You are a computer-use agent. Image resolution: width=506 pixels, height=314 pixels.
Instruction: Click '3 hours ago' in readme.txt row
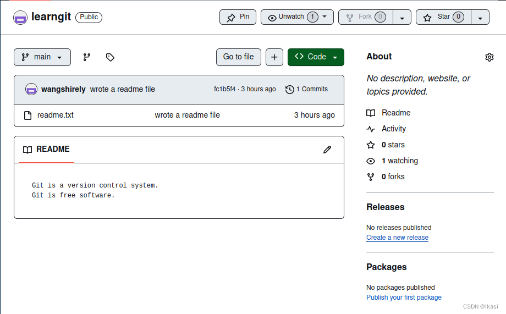click(x=314, y=115)
